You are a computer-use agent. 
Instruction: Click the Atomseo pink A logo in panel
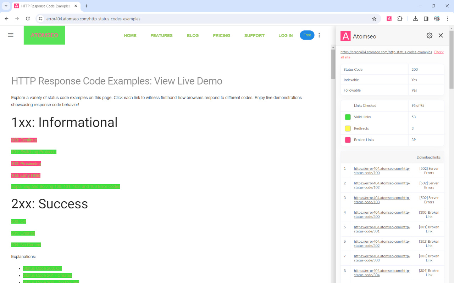click(345, 36)
